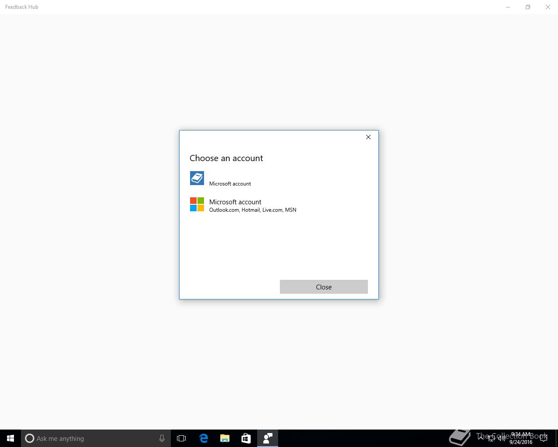Click the volume icon in the system tray
The width and height of the screenshot is (558, 447).
(502, 438)
